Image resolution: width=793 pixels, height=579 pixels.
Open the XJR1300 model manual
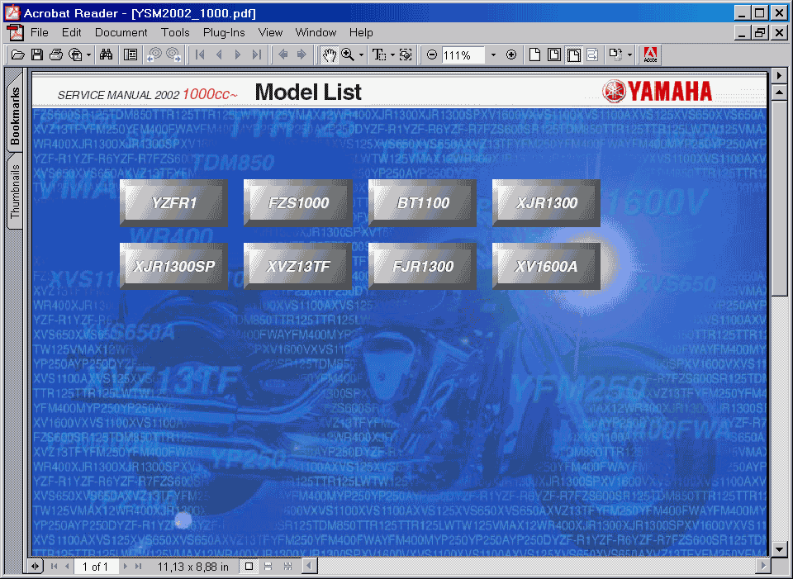pyautogui.click(x=546, y=203)
